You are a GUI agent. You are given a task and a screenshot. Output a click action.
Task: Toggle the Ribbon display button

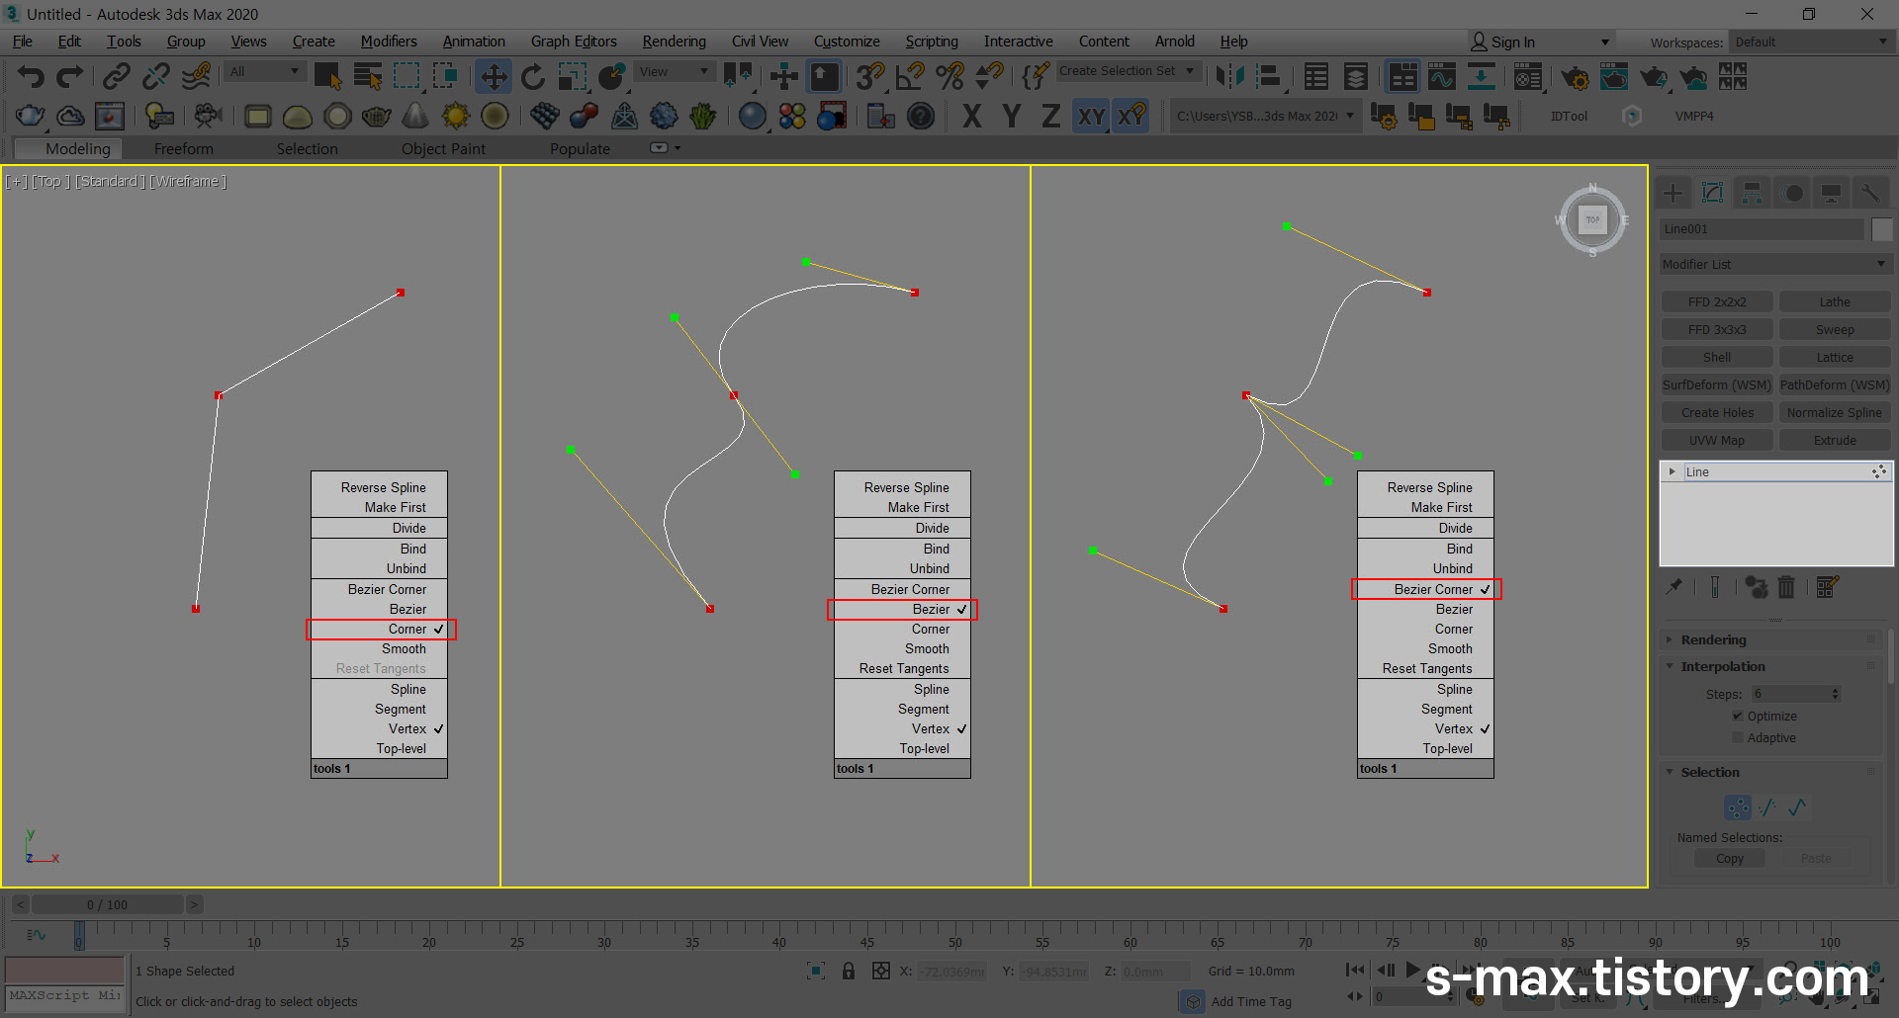click(1402, 76)
